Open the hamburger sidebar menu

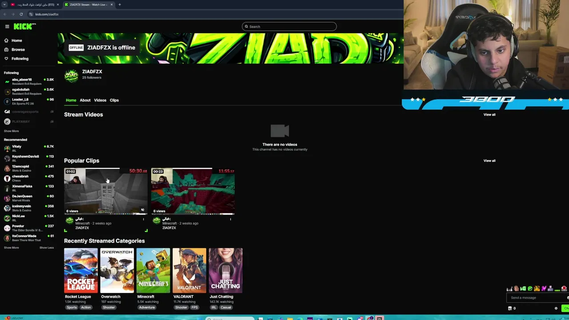tap(7, 27)
